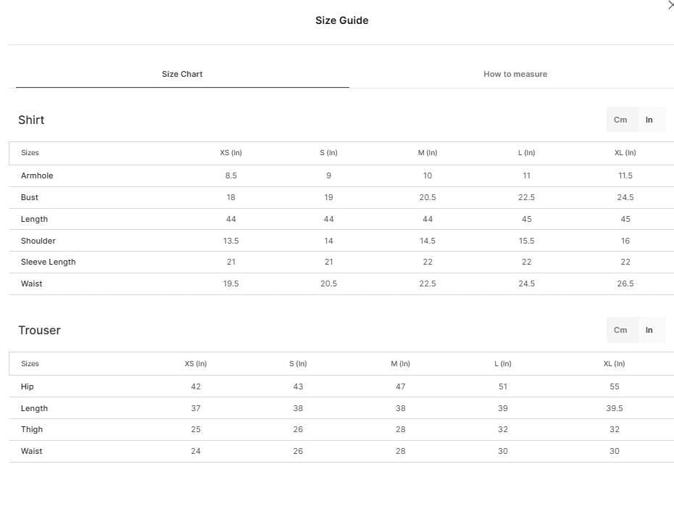Viewport: 674px width, 509px height.
Task: Toggle Shirt table units to Cm
Action: pos(620,120)
